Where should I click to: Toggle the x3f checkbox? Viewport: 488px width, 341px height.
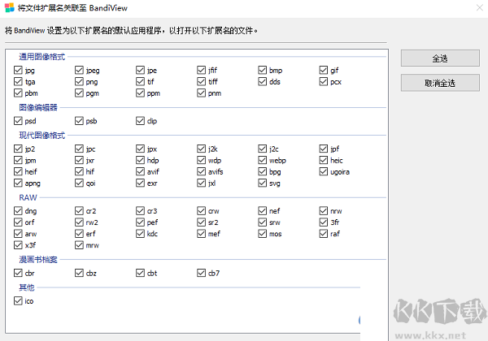point(18,245)
